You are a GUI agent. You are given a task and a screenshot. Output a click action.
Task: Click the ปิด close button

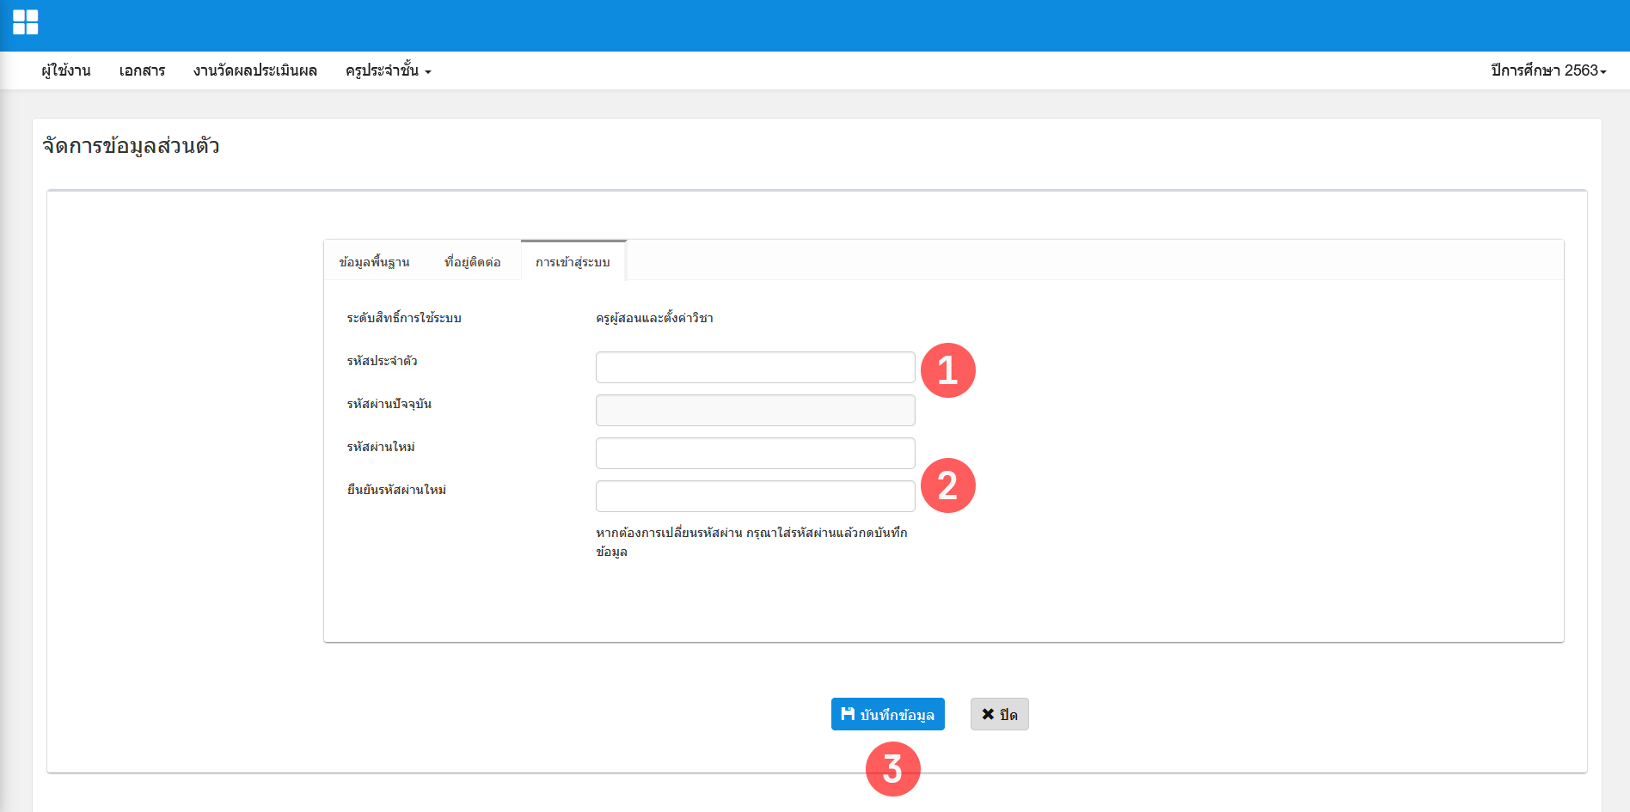[x=1000, y=714]
